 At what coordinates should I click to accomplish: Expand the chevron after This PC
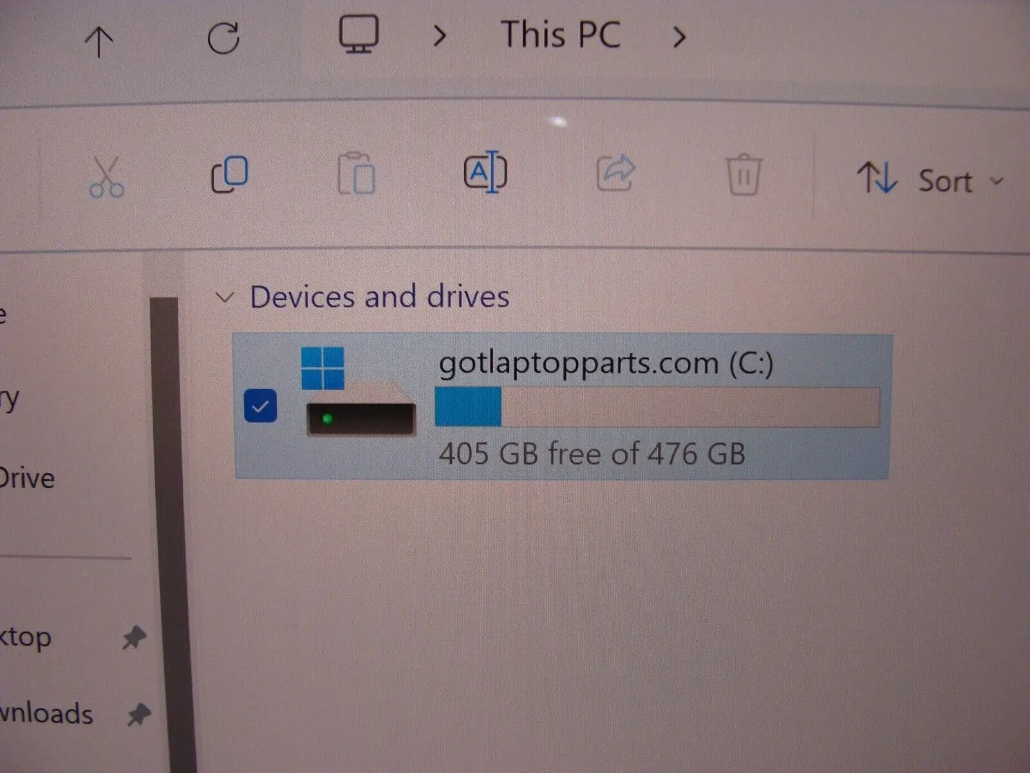click(x=679, y=37)
